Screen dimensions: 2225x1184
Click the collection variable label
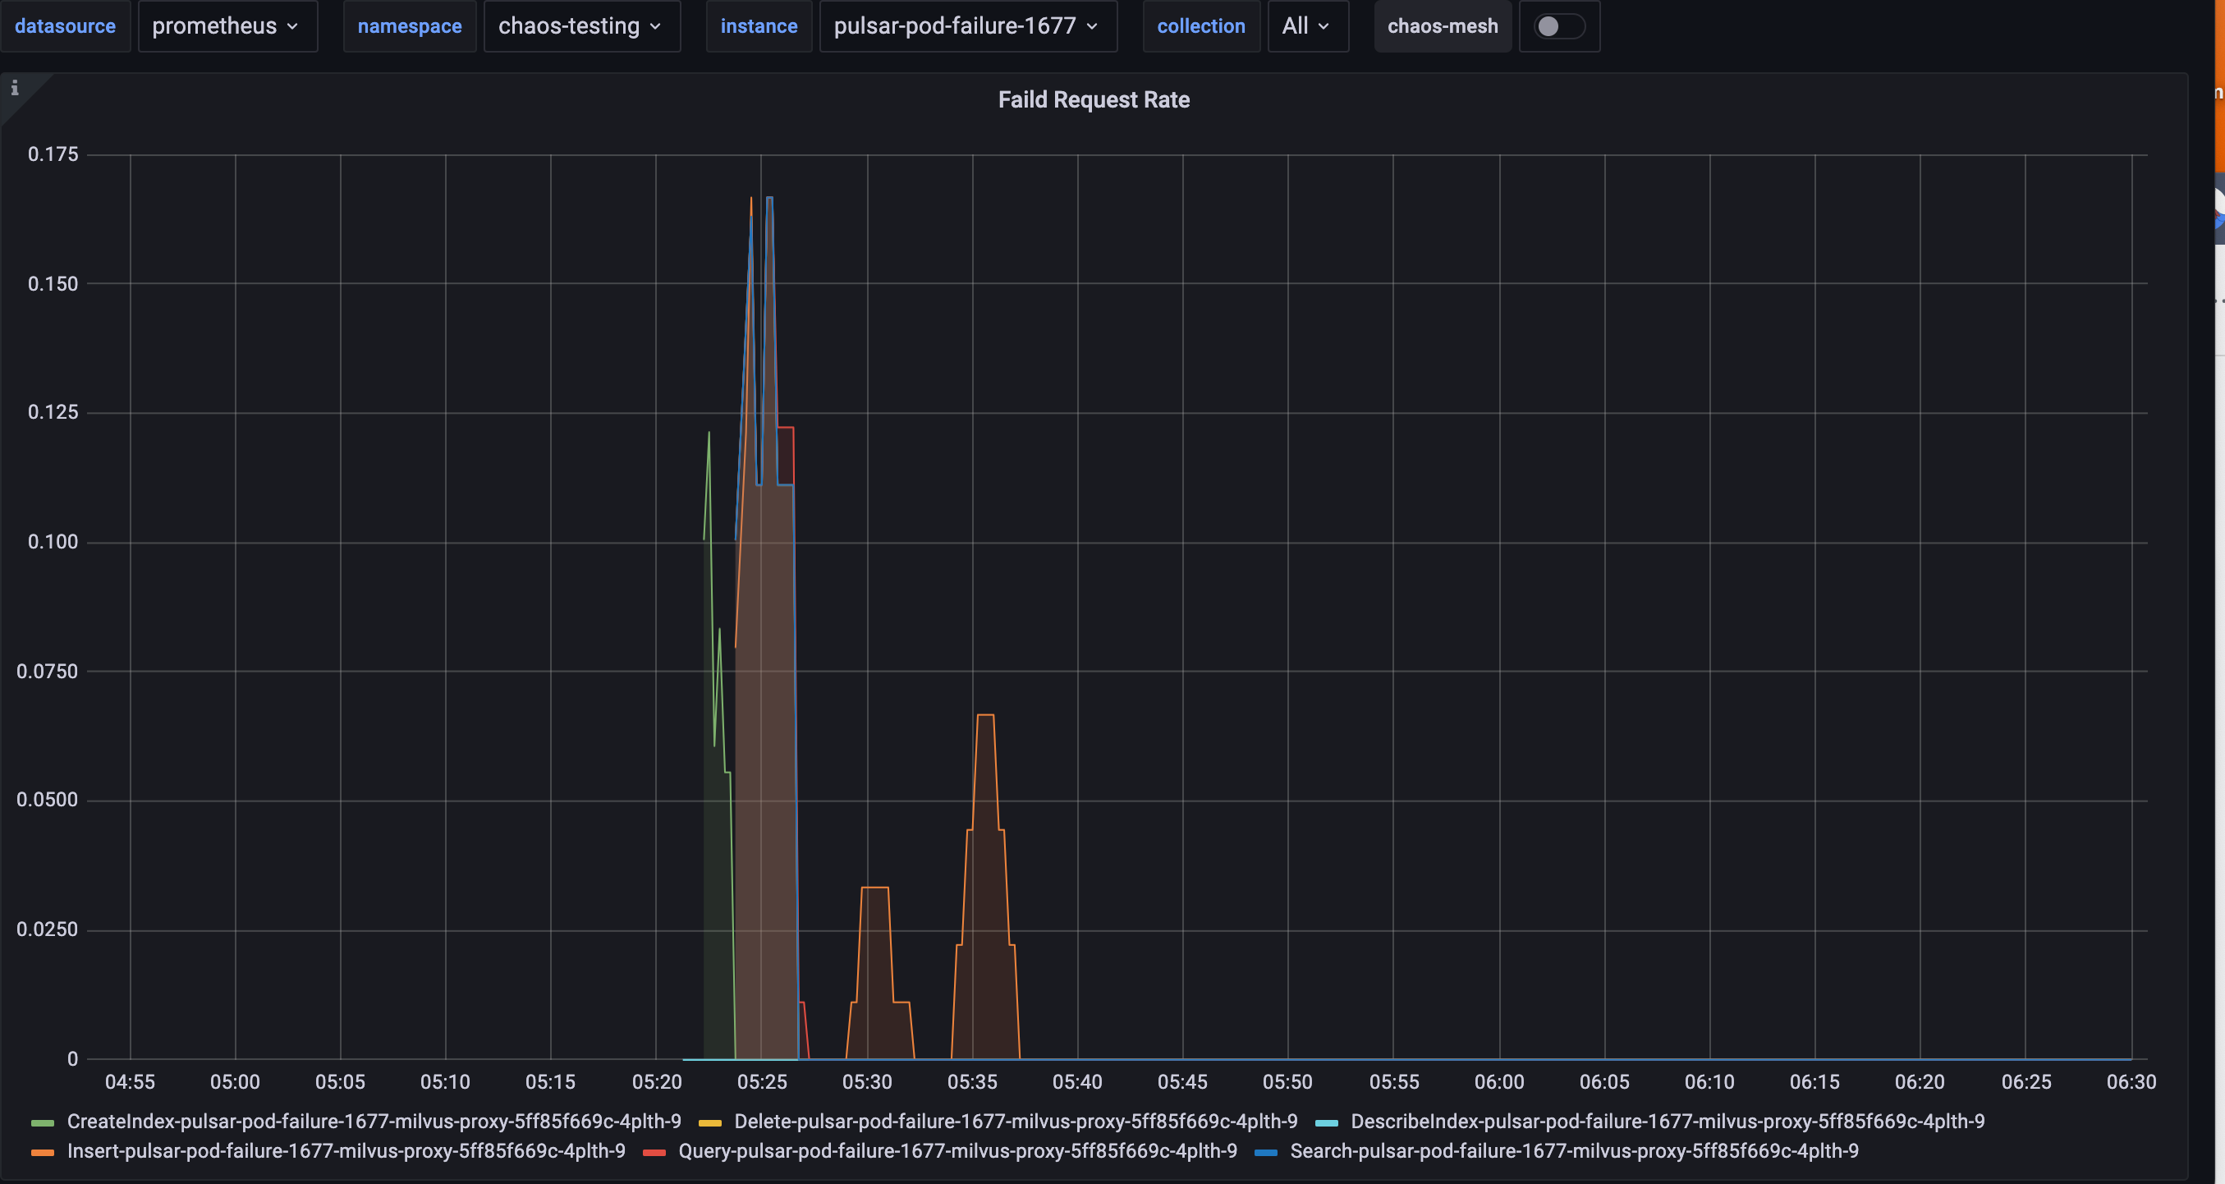tap(1200, 26)
